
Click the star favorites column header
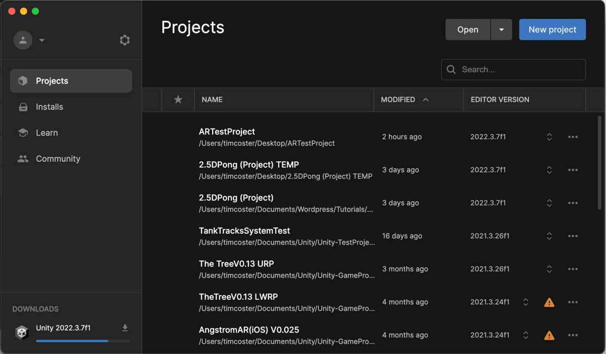pyautogui.click(x=178, y=100)
